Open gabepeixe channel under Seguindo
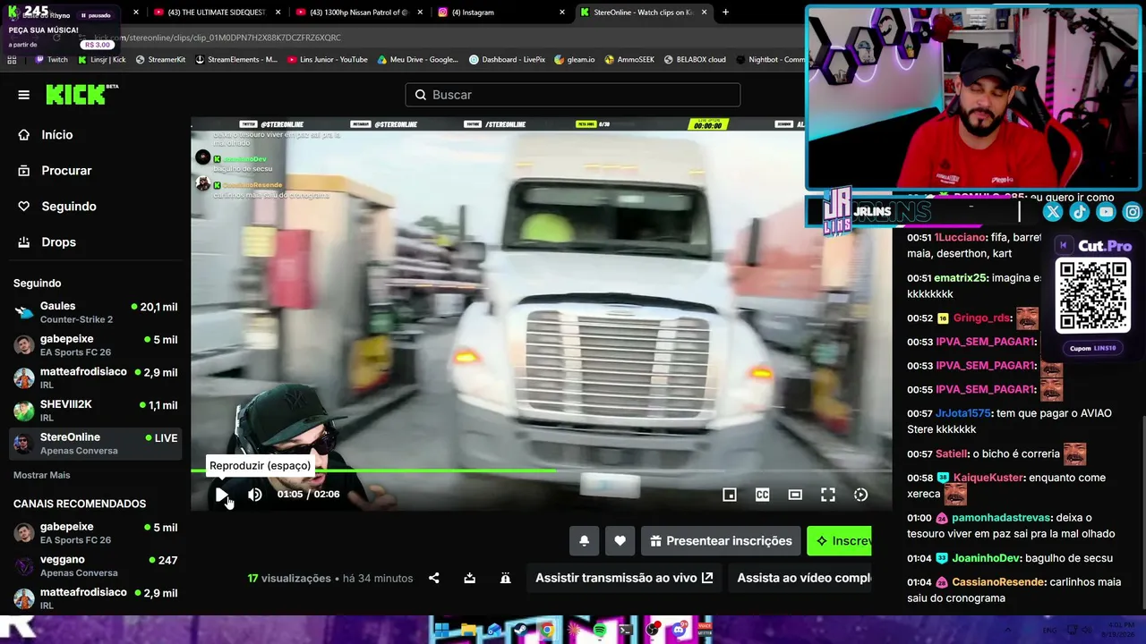The height and width of the screenshot is (644, 1146). (x=95, y=345)
